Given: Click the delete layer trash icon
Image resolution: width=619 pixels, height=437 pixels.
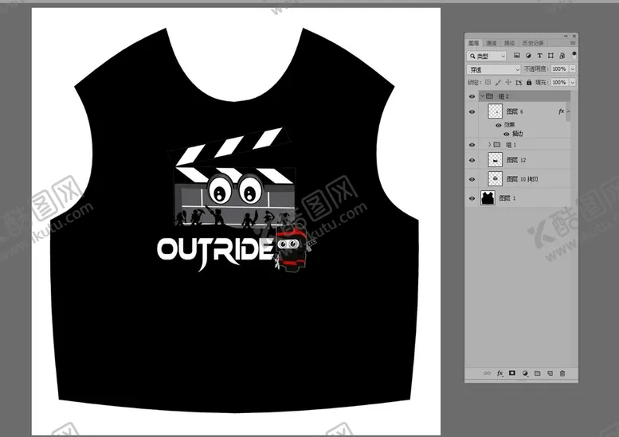Looking at the screenshot, I should tap(562, 373).
